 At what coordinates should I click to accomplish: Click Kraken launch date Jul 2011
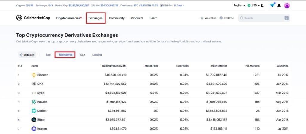282,129
